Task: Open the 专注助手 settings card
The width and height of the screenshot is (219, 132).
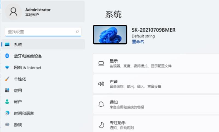Action: (156, 124)
